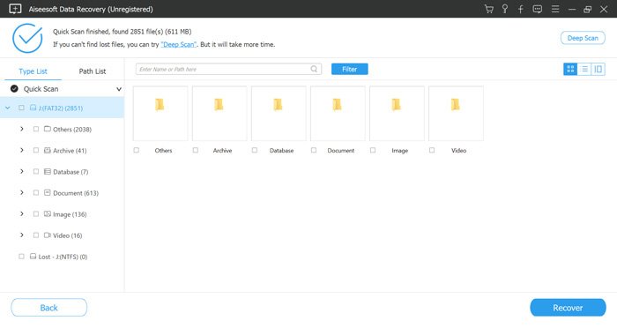This screenshot has height=328, width=617.
Task: Click the Document type icon in tree
Action: point(48,192)
